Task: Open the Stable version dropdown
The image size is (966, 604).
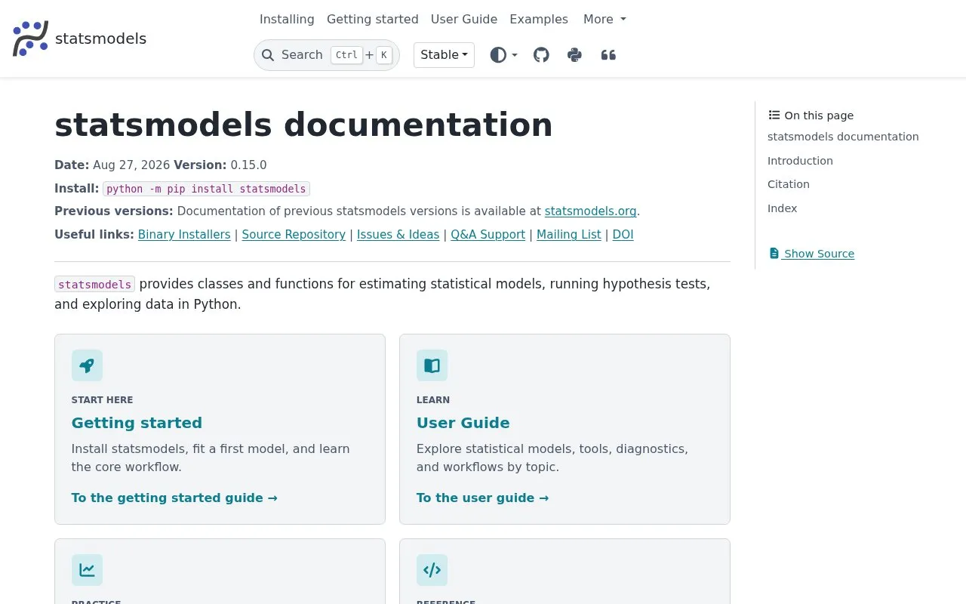Action: (444, 55)
